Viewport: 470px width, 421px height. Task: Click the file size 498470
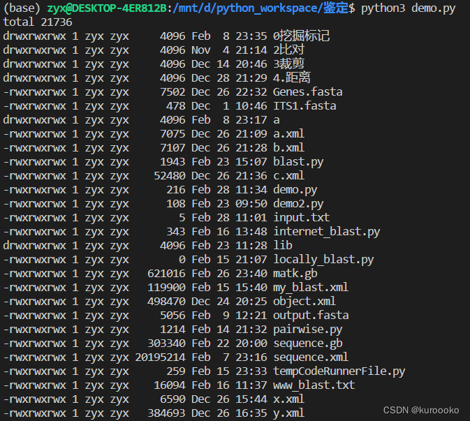tap(166, 302)
